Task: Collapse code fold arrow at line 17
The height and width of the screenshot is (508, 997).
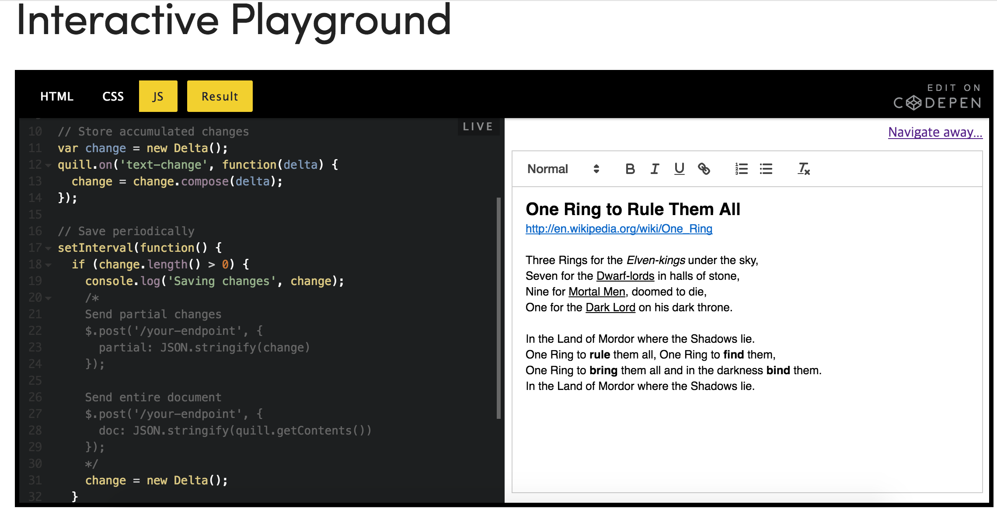Action: [48, 248]
